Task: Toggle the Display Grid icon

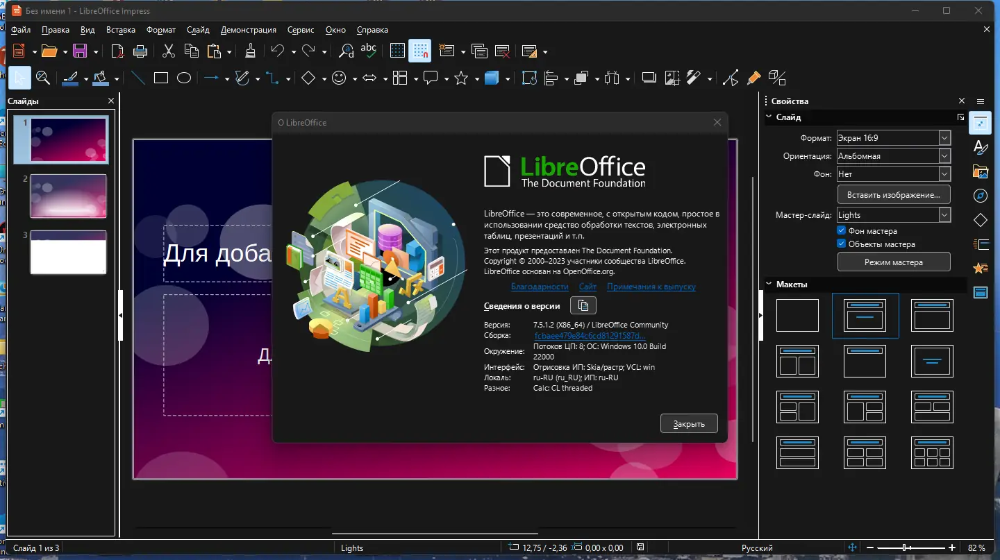Action: pos(397,51)
